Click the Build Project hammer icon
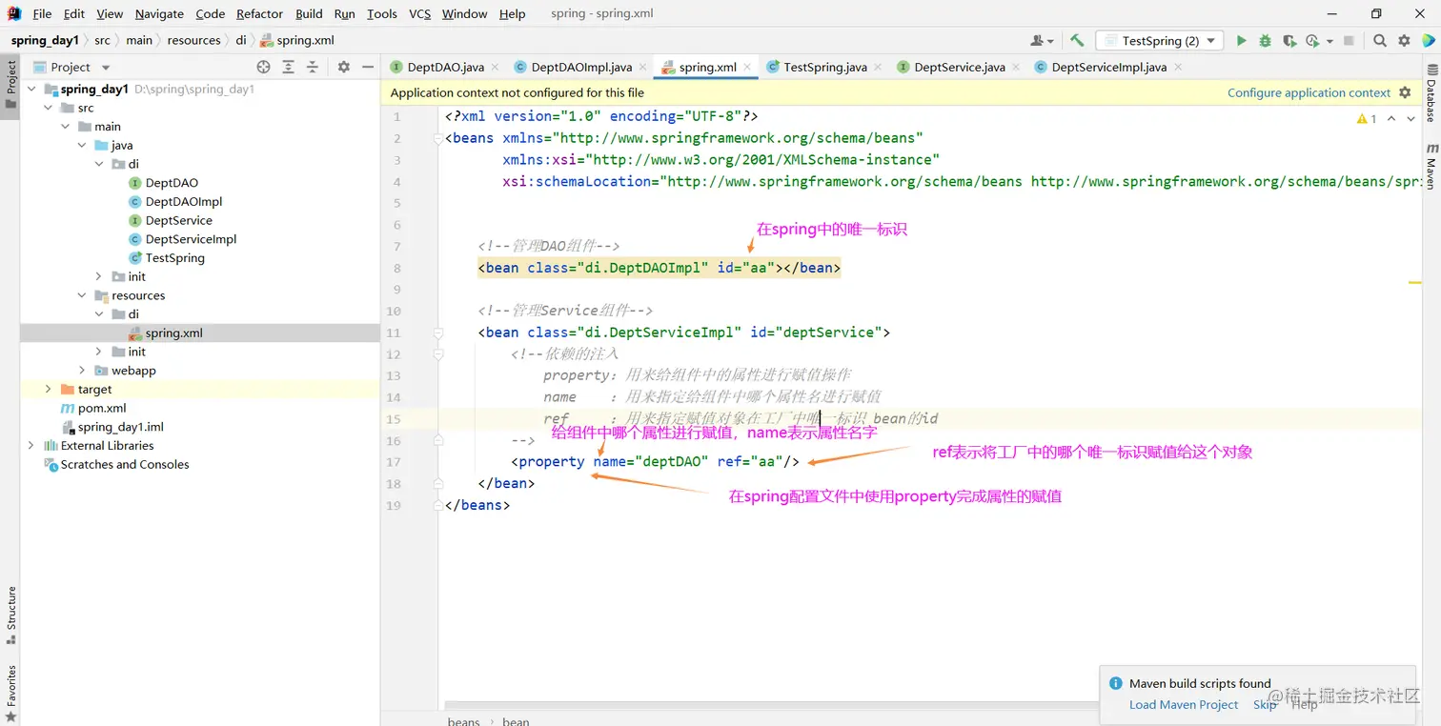This screenshot has height=726, width=1441. click(x=1077, y=41)
